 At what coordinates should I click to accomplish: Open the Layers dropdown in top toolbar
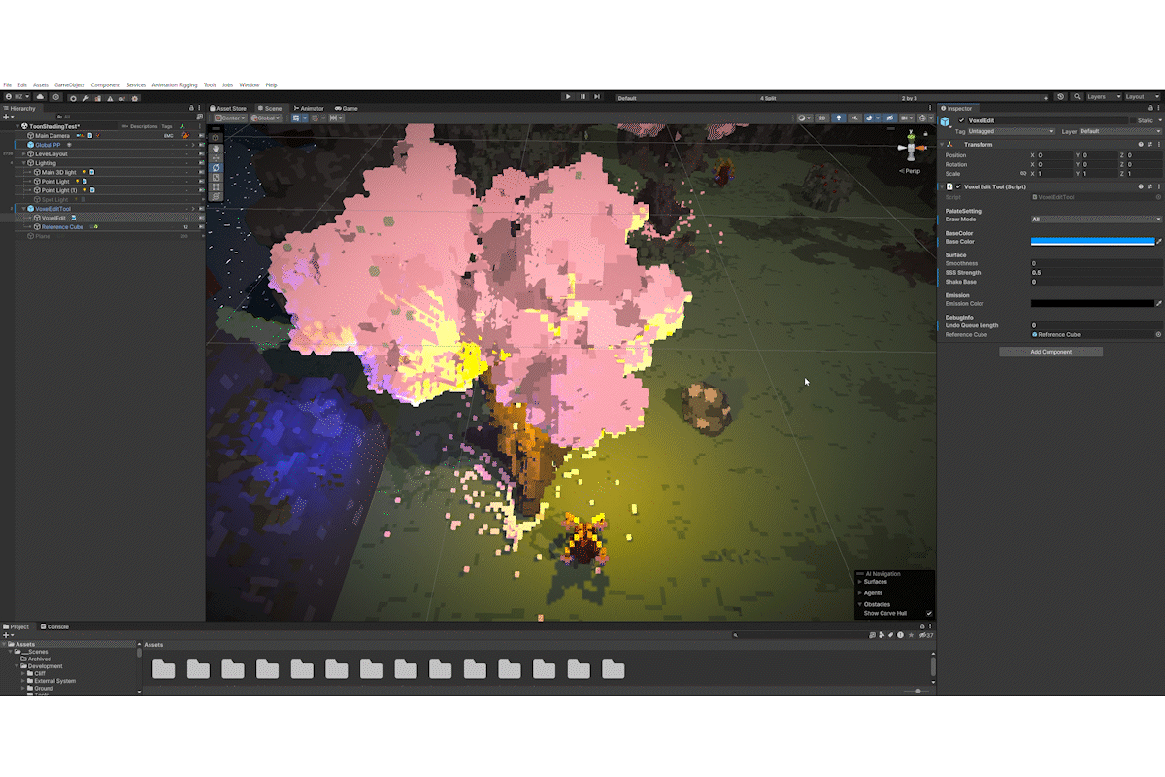1105,97
